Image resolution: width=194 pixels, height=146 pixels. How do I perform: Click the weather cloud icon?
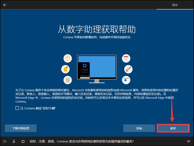click(126, 80)
